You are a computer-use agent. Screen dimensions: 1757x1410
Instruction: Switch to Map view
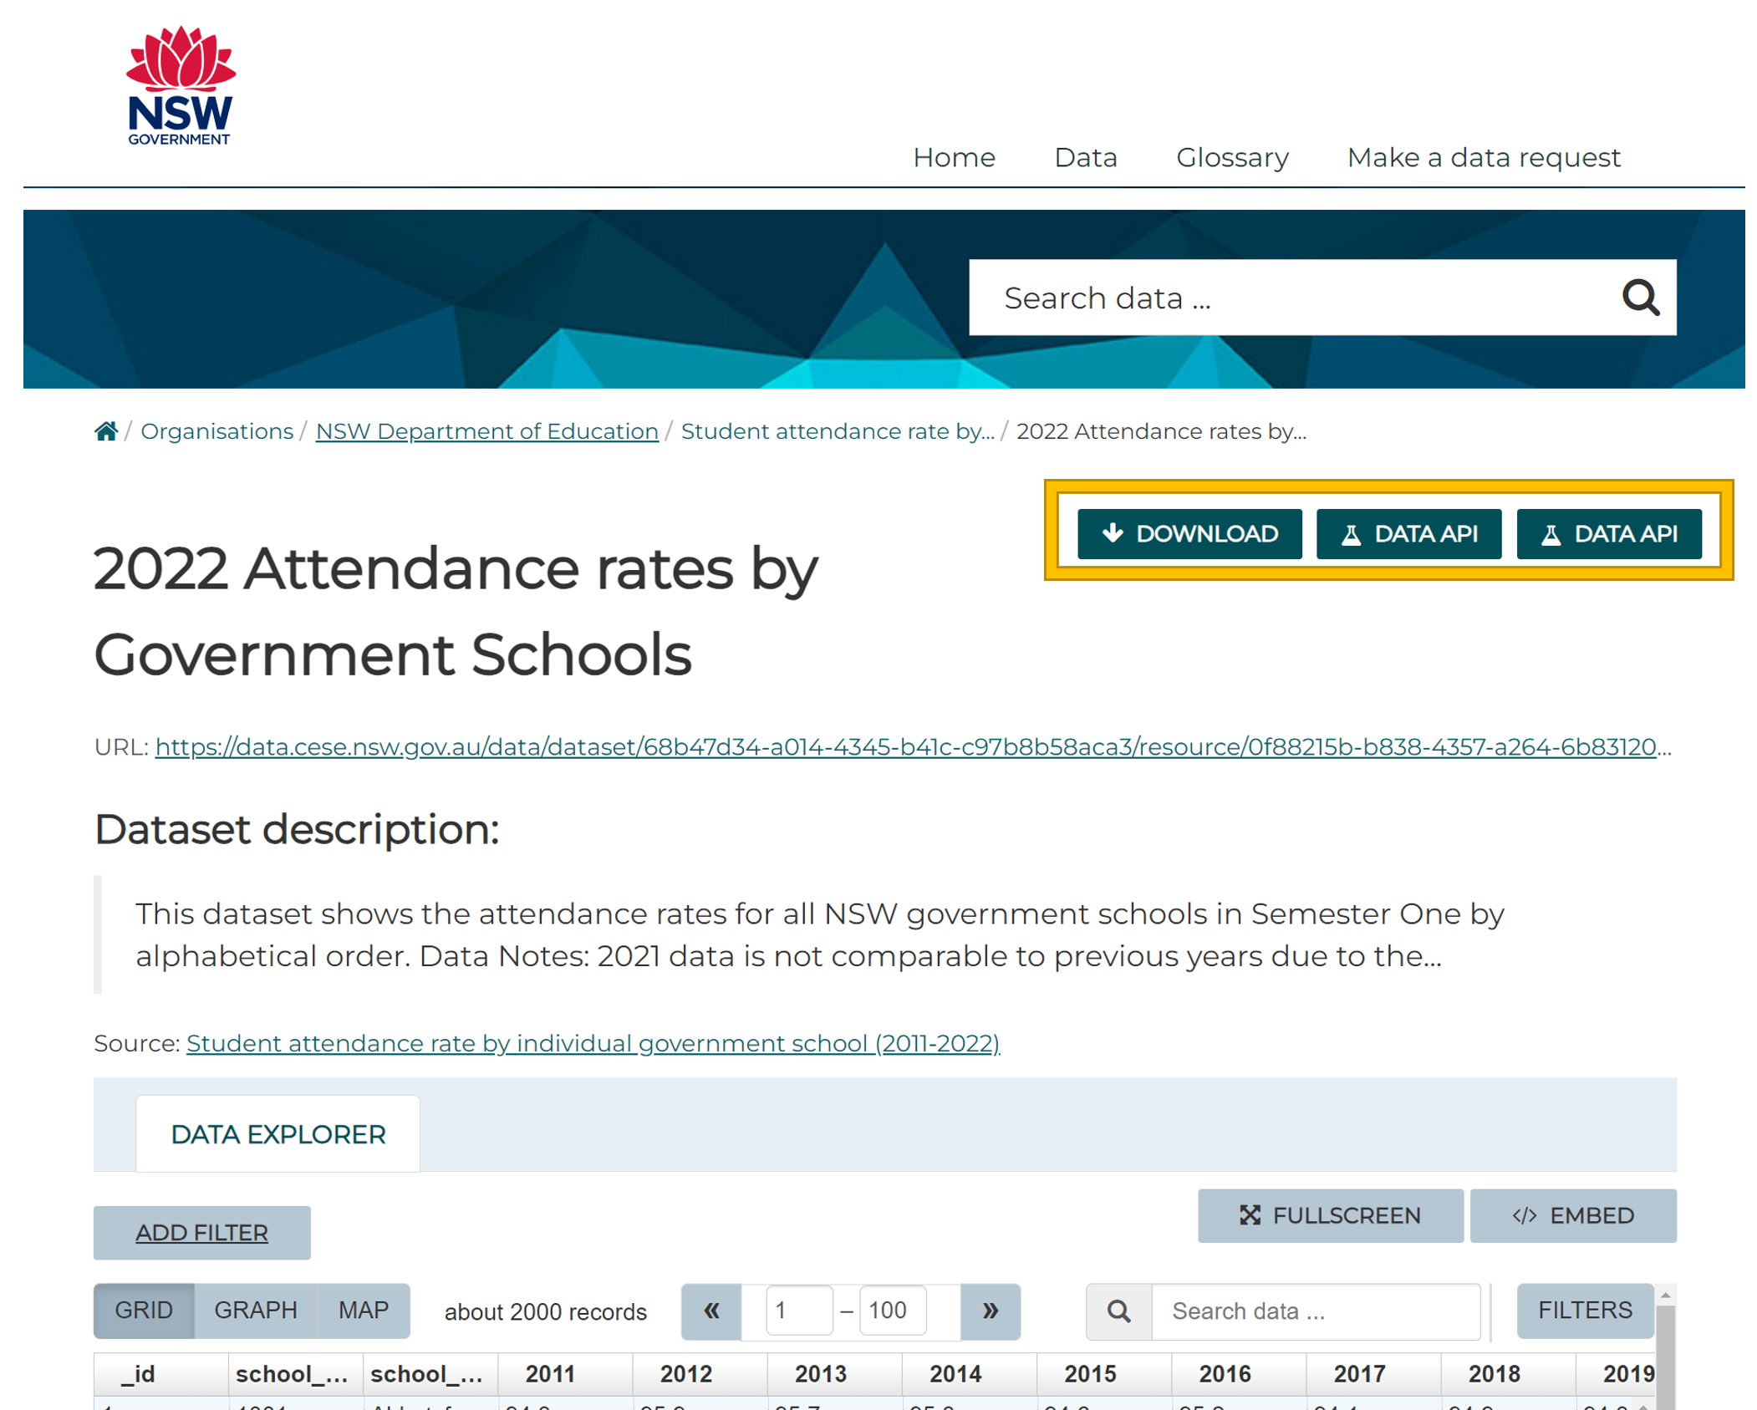pos(364,1310)
